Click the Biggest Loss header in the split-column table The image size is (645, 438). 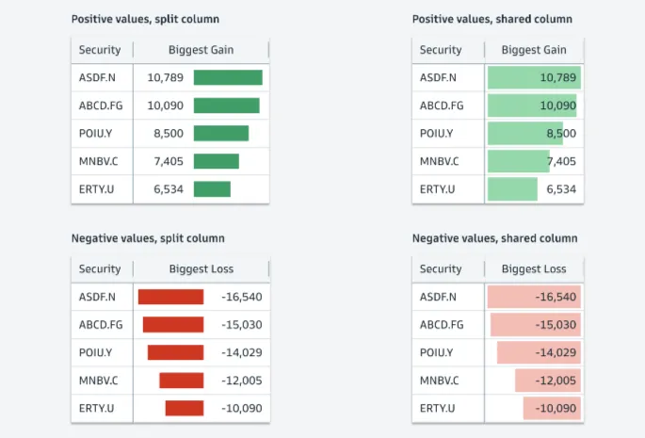201,269
